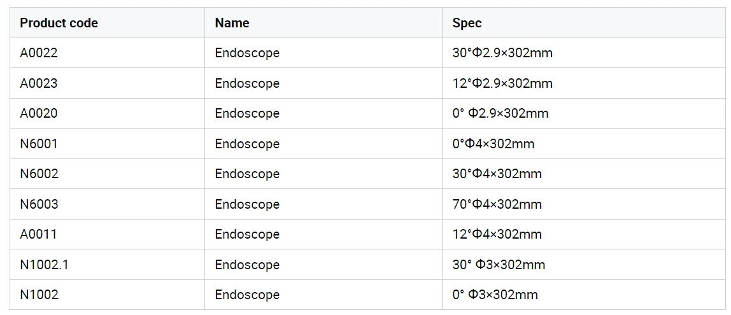Click the Spec column header
Viewport: 731px width, 315px height.
tap(584, 23)
